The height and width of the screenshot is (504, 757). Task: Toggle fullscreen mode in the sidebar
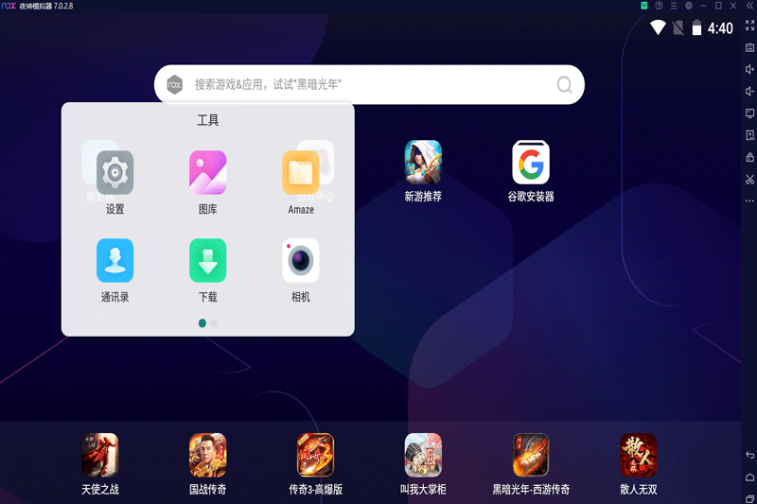[x=749, y=26]
